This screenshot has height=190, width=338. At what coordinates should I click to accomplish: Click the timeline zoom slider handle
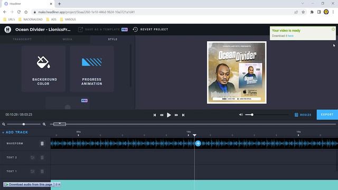point(24,124)
